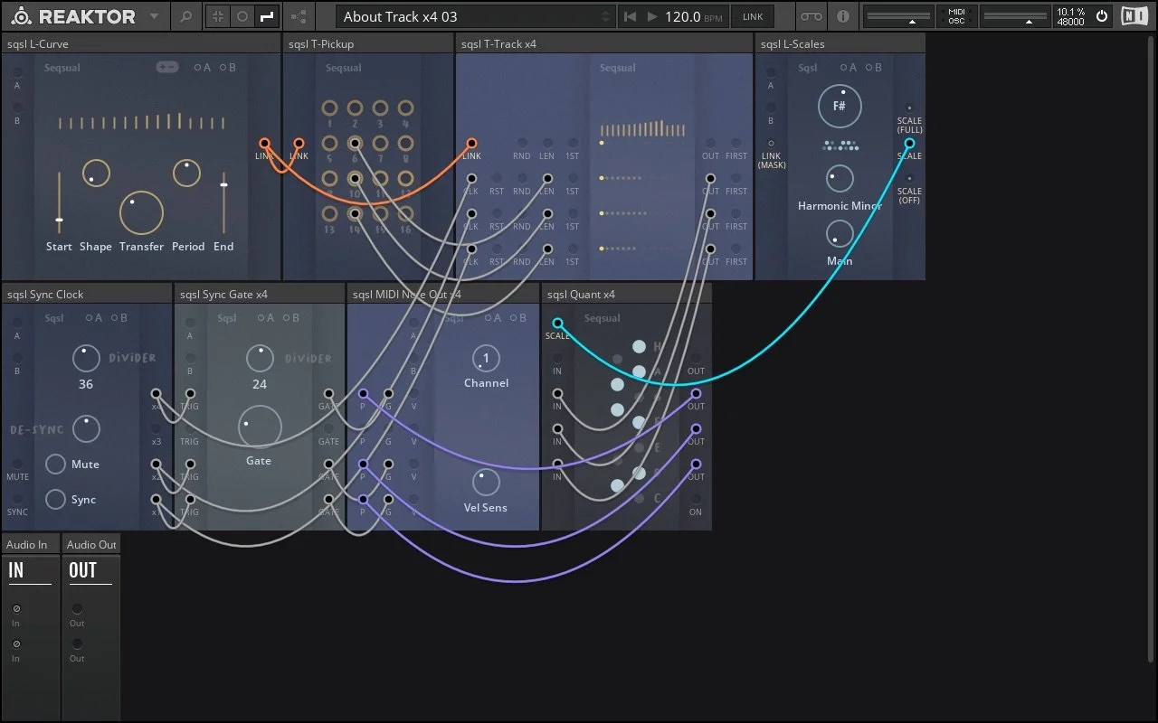Open the recorder tape icon
Image resolution: width=1158 pixels, height=723 pixels.
[x=812, y=16]
